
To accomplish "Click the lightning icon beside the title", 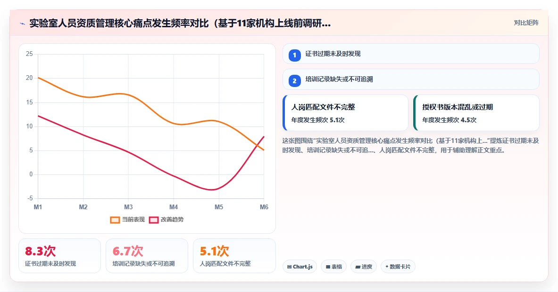I will pos(23,24).
